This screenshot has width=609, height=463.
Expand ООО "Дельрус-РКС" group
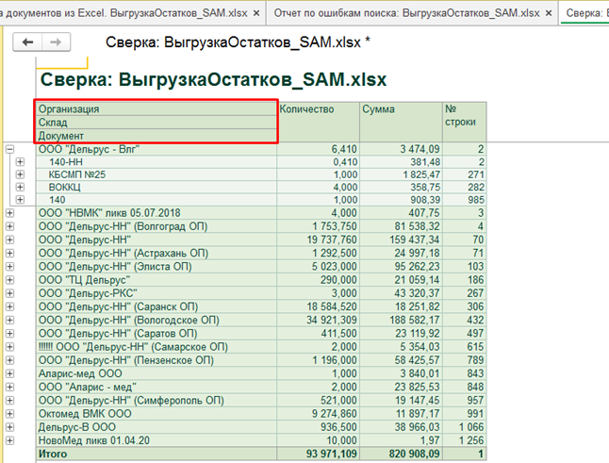click(x=9, y=293)
